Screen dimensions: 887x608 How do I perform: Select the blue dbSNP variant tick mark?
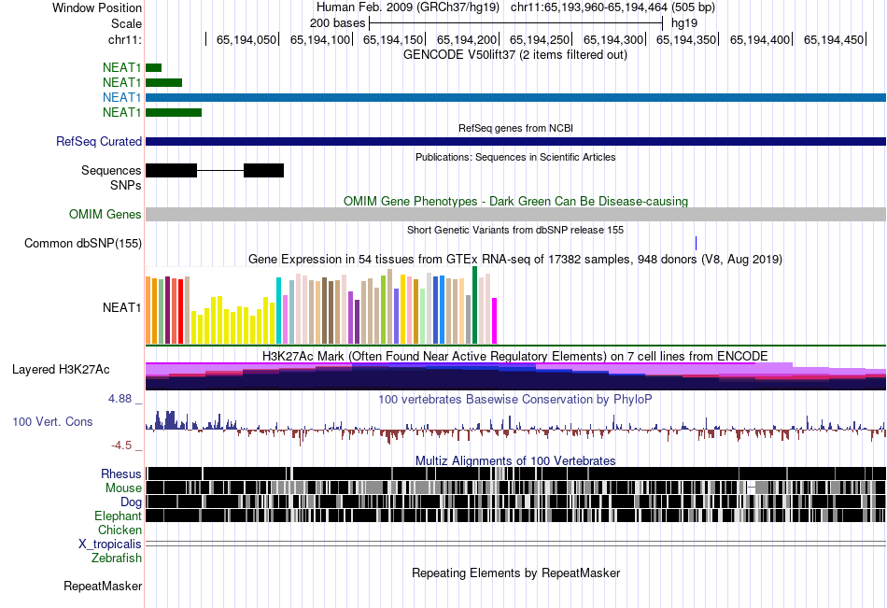point(696,244)
